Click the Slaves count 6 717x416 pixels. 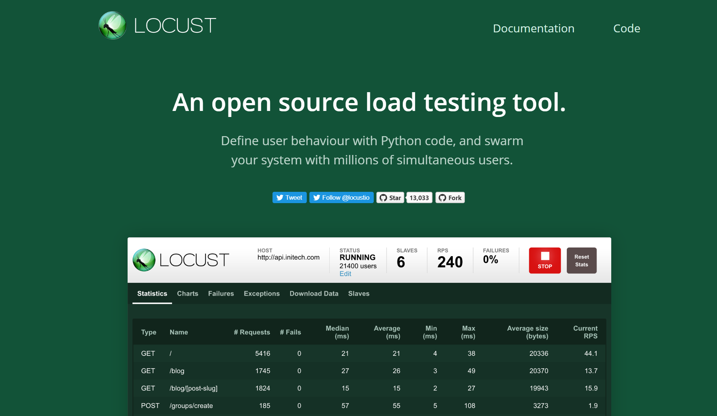[x=401, y=262]
